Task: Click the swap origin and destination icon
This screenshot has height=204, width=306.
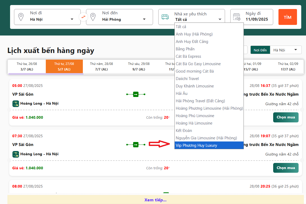Action: click(x=83, y=17)
